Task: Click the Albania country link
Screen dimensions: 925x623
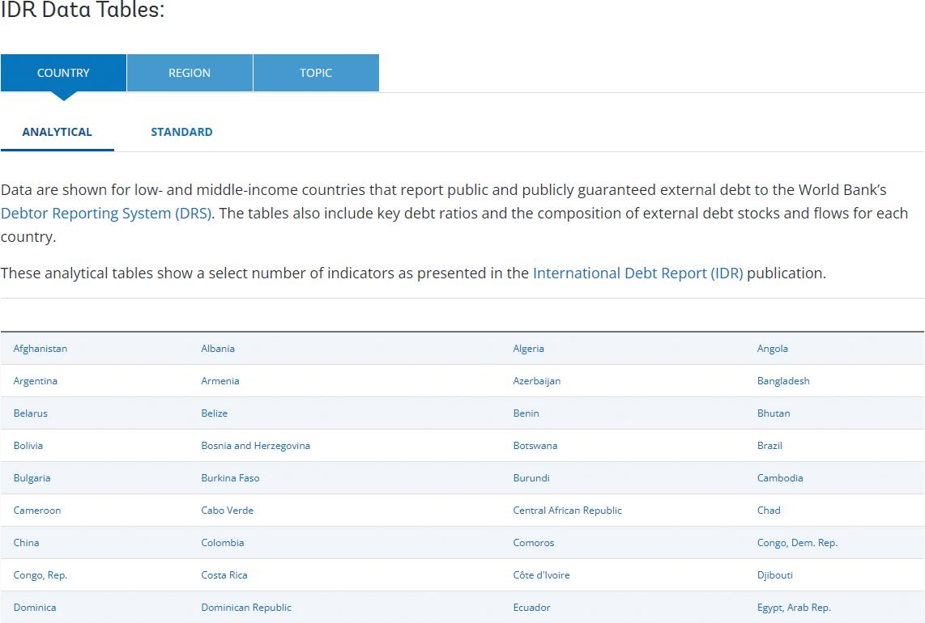Action: 218,349
